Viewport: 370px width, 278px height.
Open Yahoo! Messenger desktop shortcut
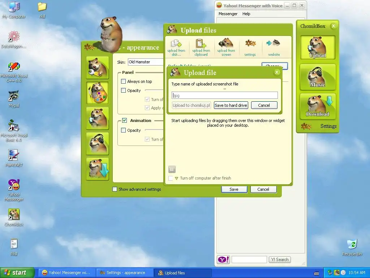point(14,190)
